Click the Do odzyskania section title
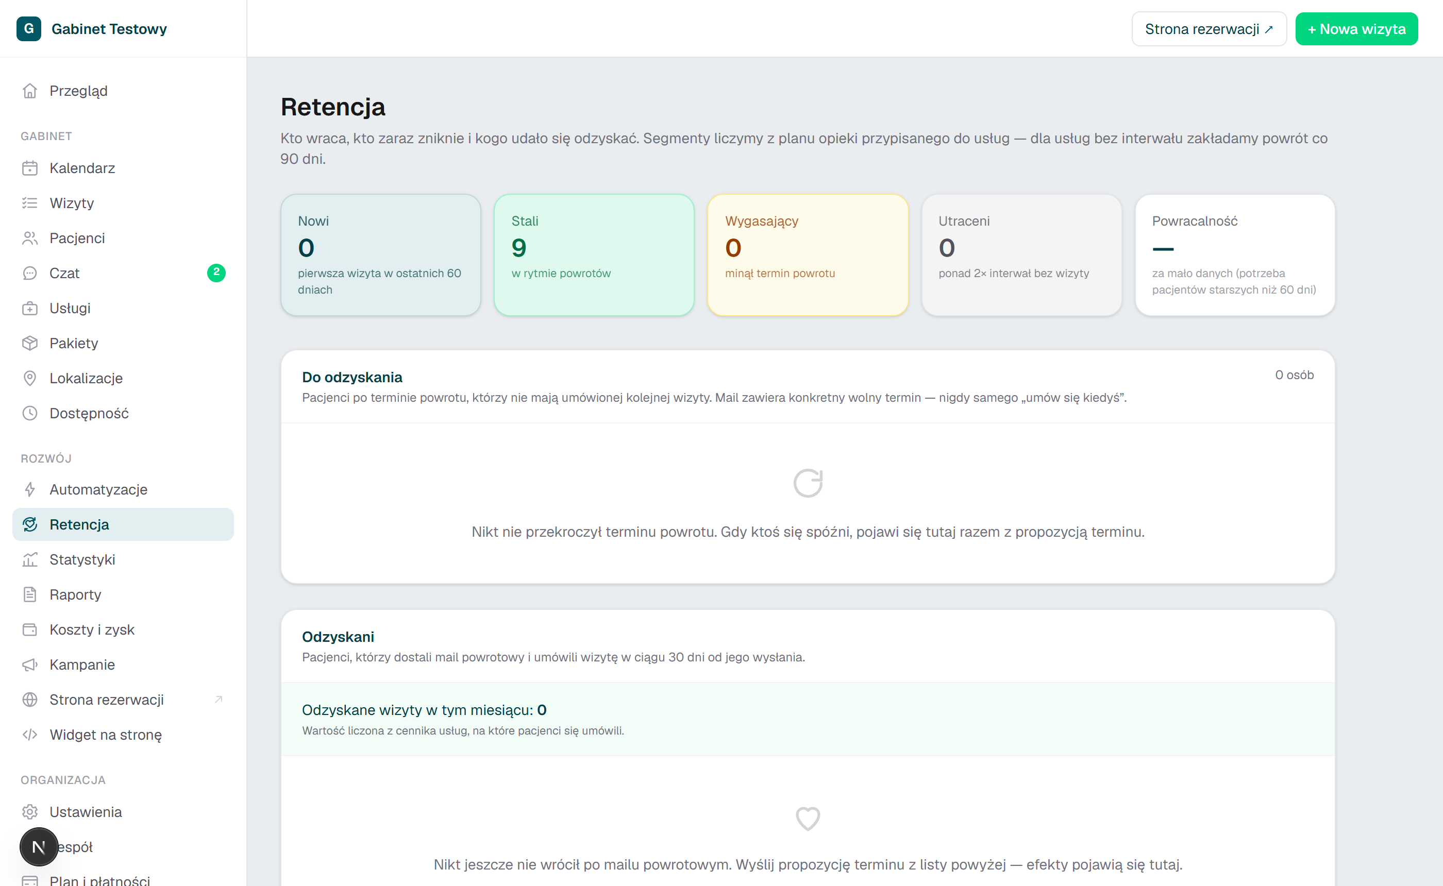 click(x=353, y=377)
